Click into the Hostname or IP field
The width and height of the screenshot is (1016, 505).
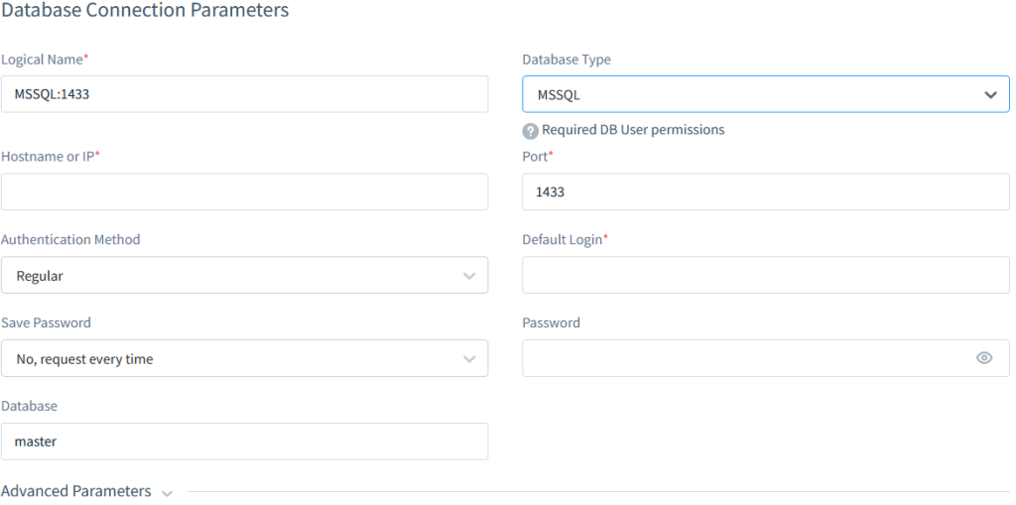[x=244, y=192]
